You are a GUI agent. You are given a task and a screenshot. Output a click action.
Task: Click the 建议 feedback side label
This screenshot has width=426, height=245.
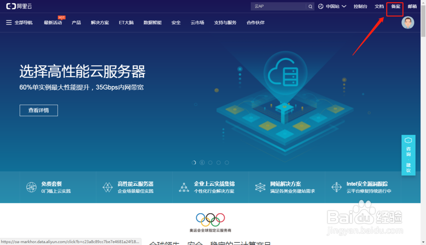tap(408, 168)
